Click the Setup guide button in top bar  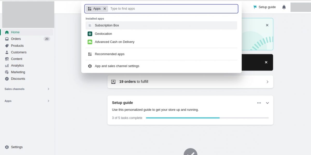pos(265,7)
